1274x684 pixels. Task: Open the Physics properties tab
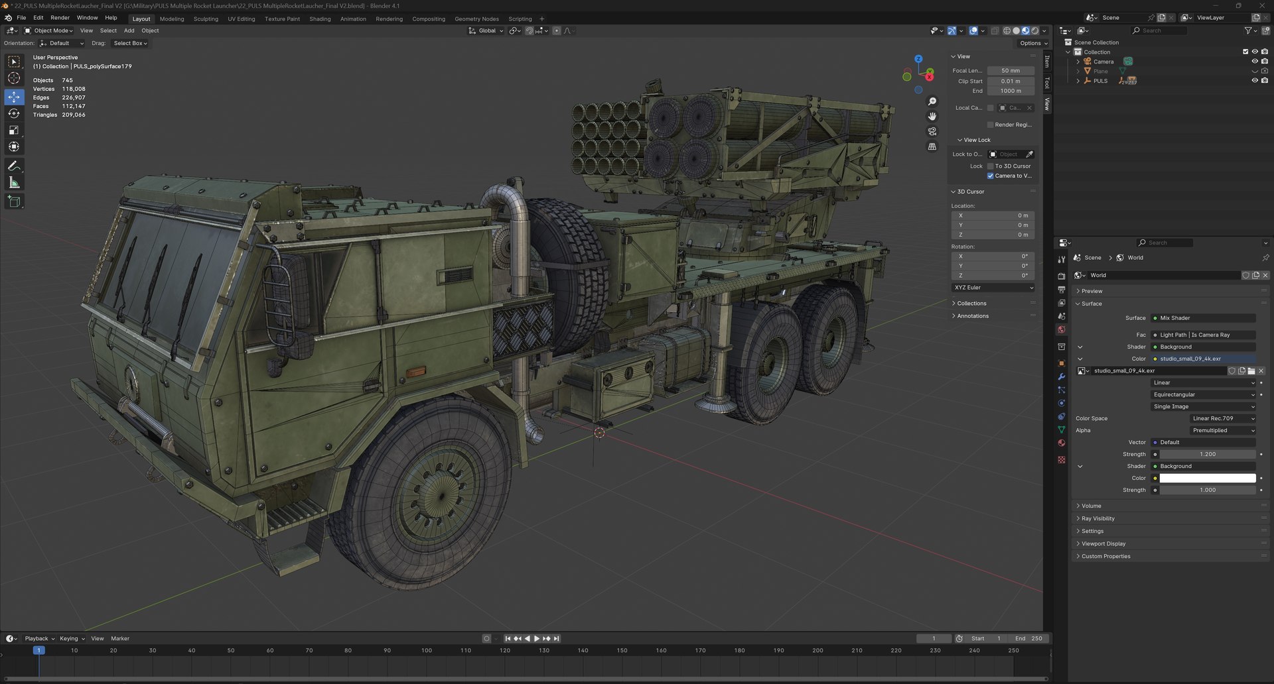point(1062,403)
